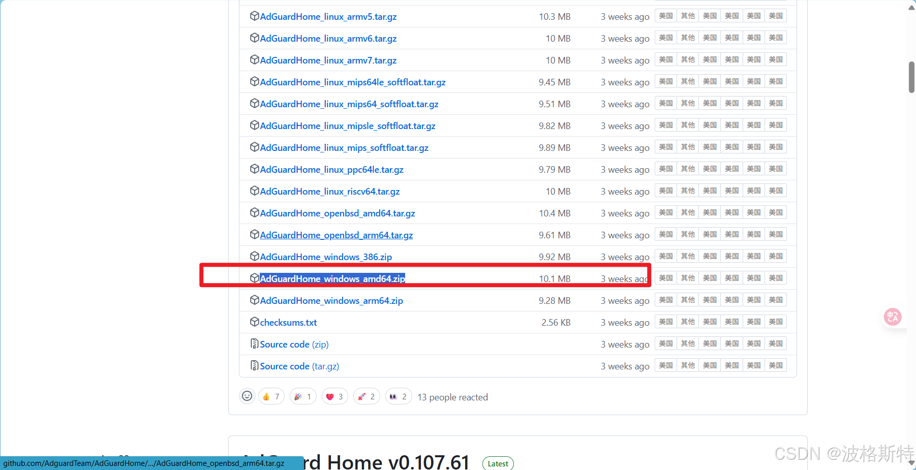Download AdGuardHome_linux_mips_softfloat.tar.gz
The height and width of the screenshot is (470, 916).
pos(344,148)
